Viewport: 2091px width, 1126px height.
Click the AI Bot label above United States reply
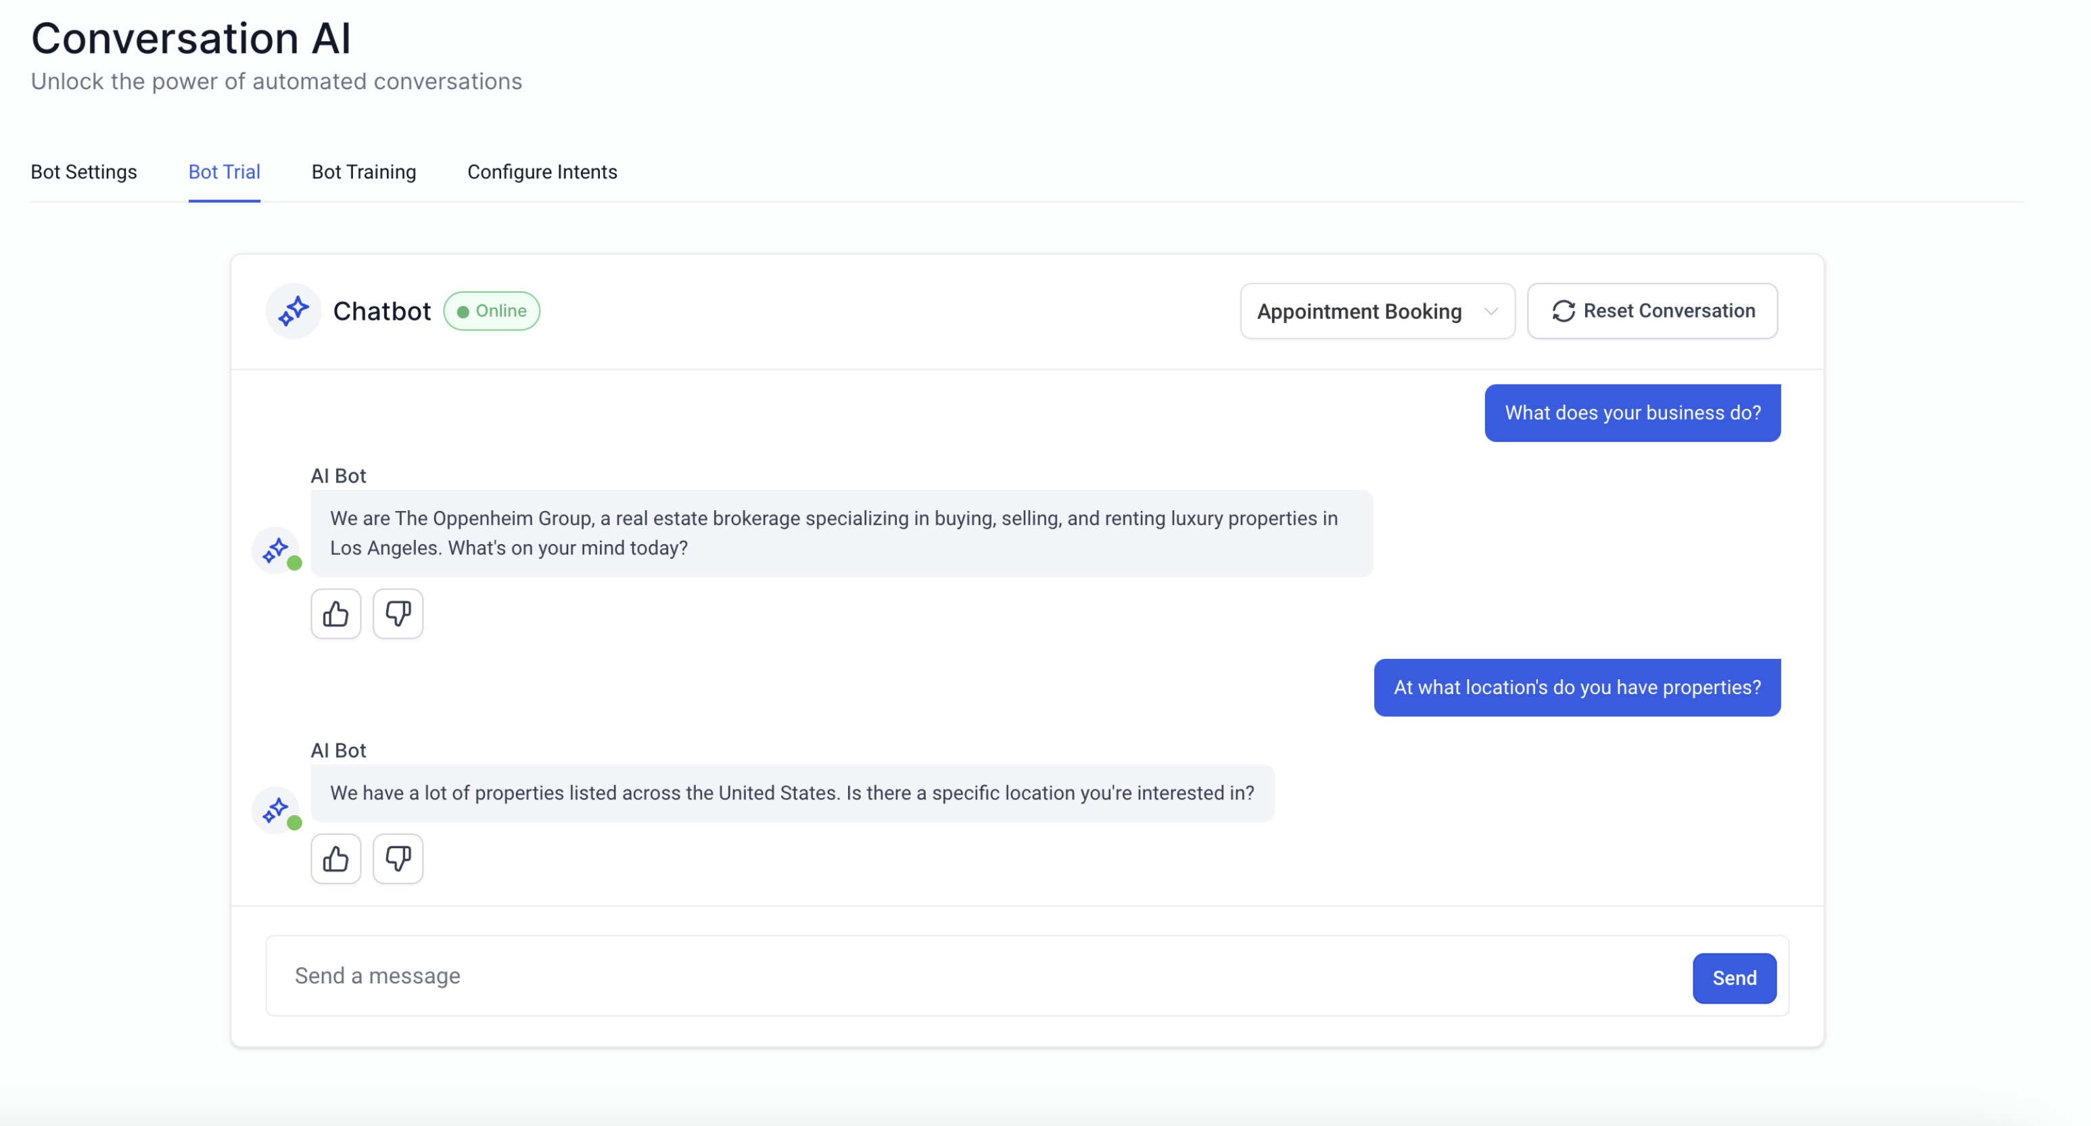click(339, 751)
